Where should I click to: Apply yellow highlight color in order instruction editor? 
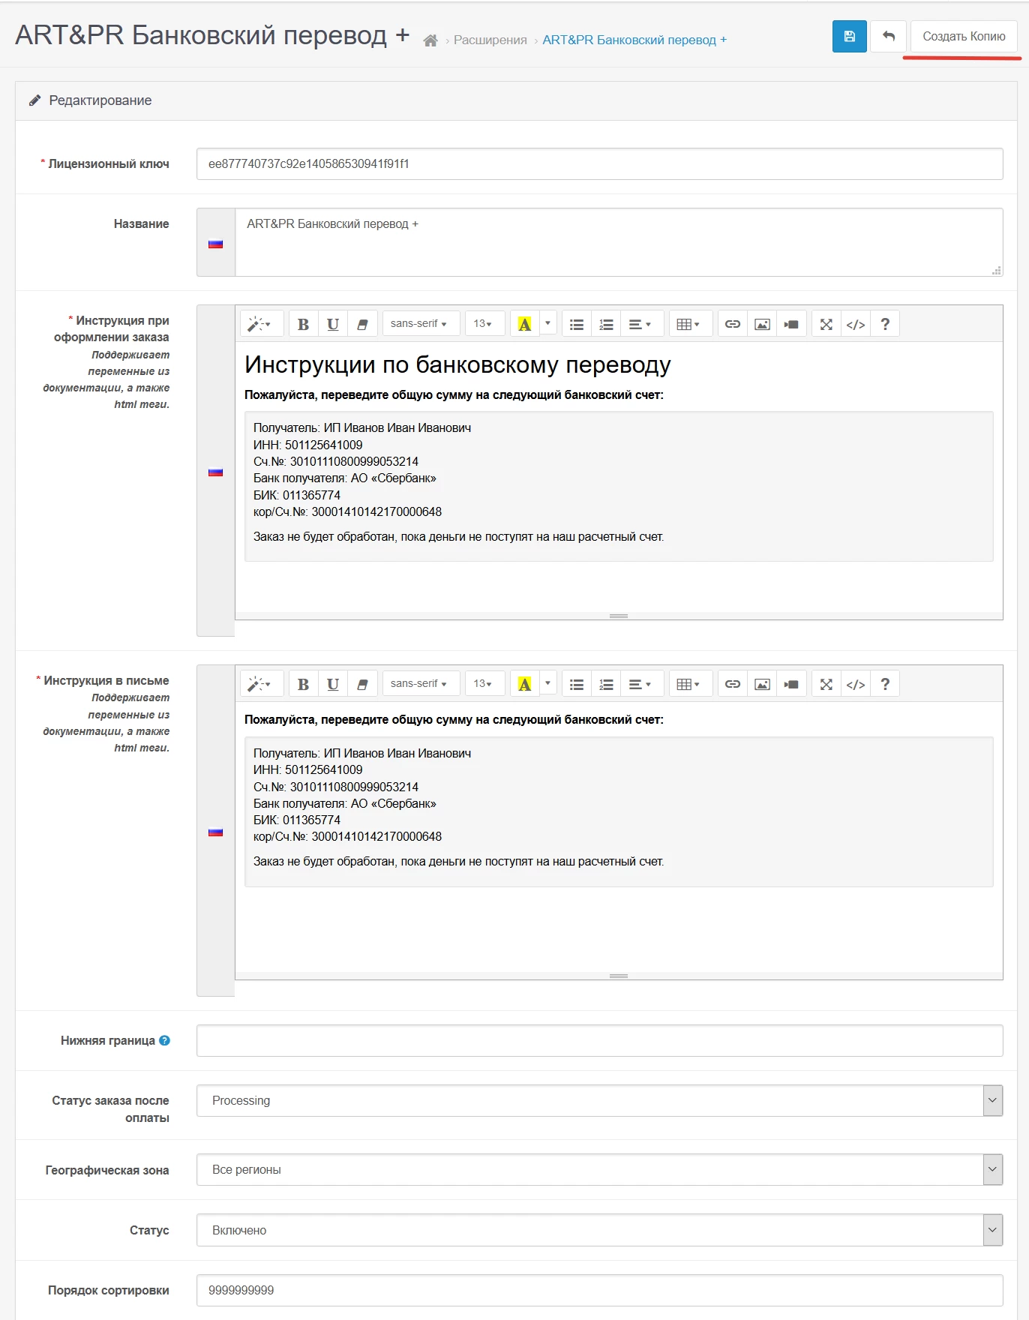tap(525, 324)
